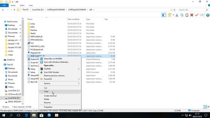Expand the PowerISO submenu arrow
Viewport: 210px width, 118px height.
[79, 79]
